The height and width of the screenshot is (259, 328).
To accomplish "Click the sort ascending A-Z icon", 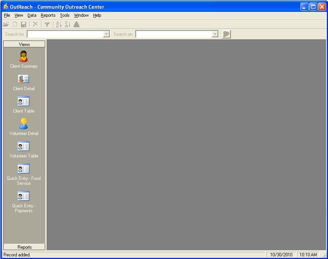I will (58, 25).
